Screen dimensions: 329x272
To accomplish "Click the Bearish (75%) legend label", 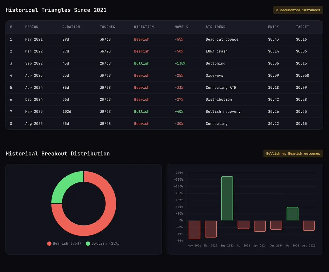I will click(67, 243).
